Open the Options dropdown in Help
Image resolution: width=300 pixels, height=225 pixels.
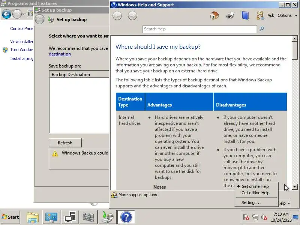(287, 15)
